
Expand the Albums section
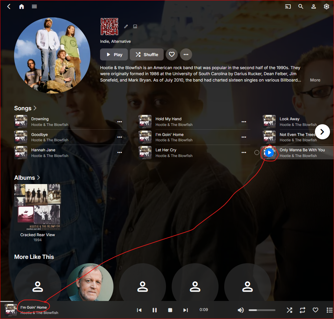coord(27,178)
